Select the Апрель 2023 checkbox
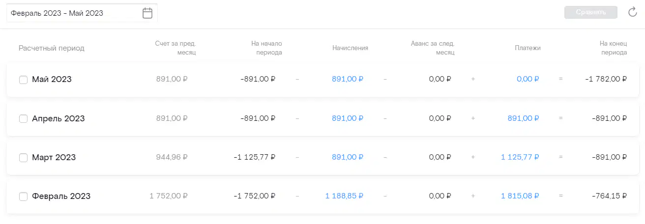This screenshot has width=645, height=224. [23, 118]
